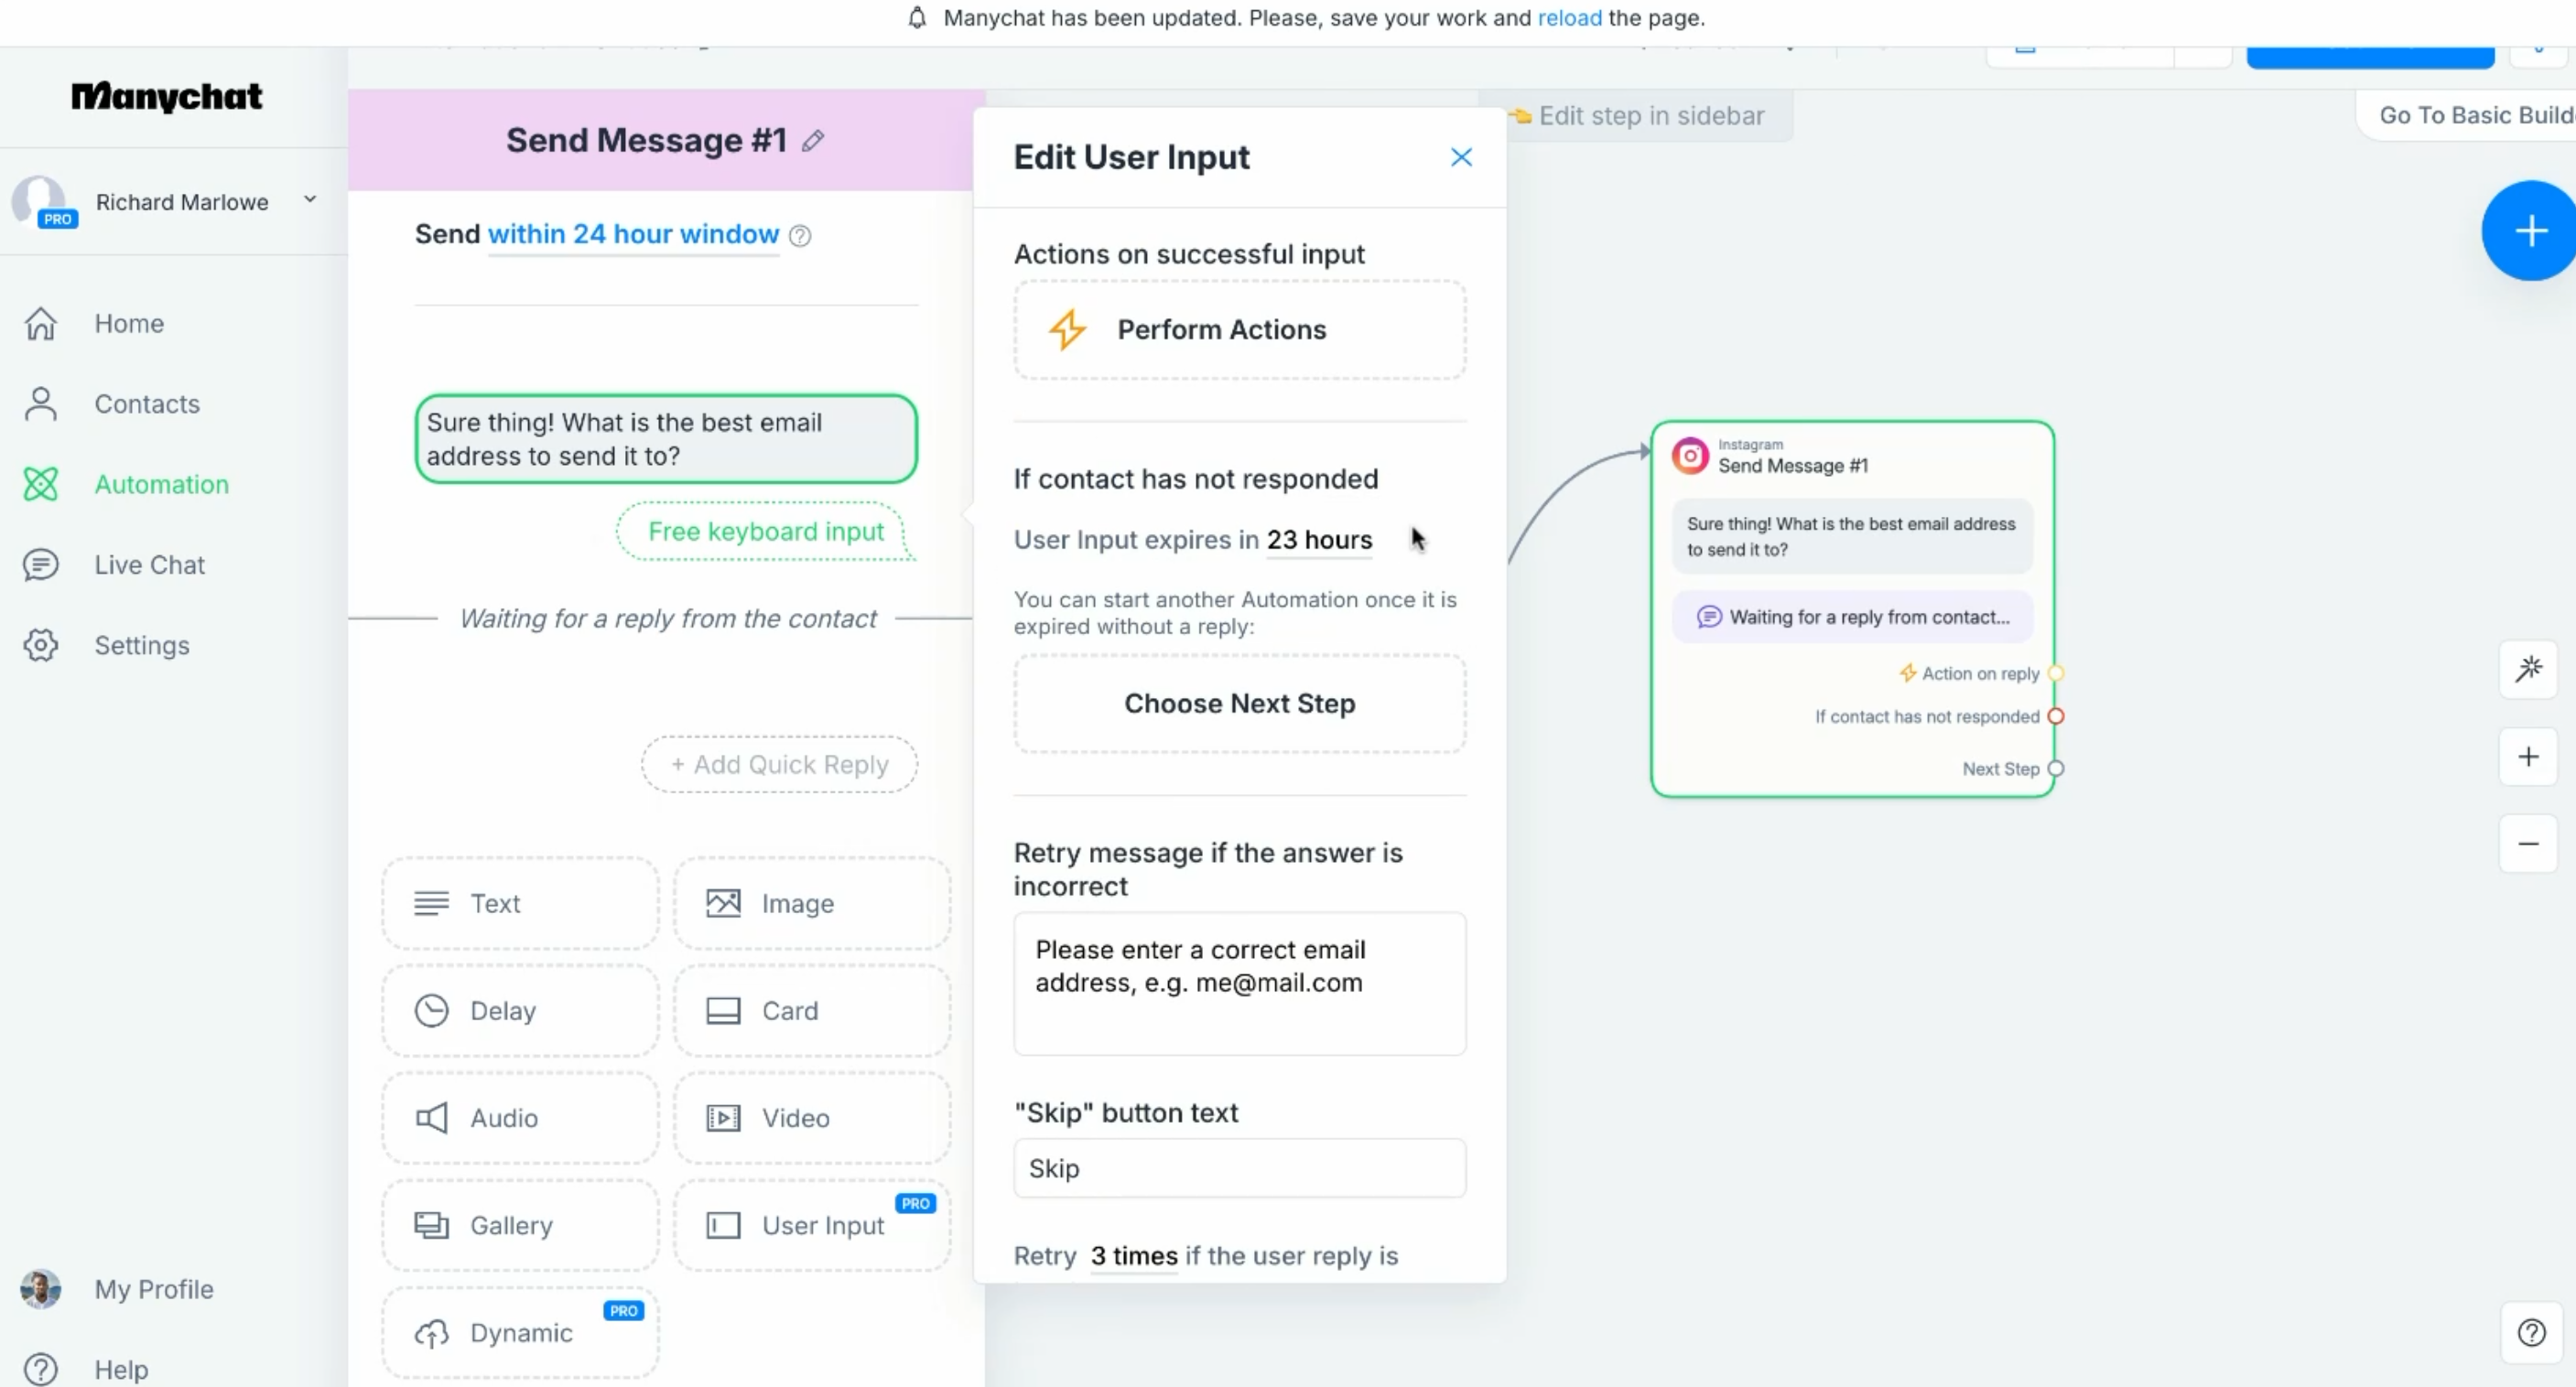Click the reload link in update banner
This screenshot has width=2576, height=1387.
click(x=1569, y=18)
